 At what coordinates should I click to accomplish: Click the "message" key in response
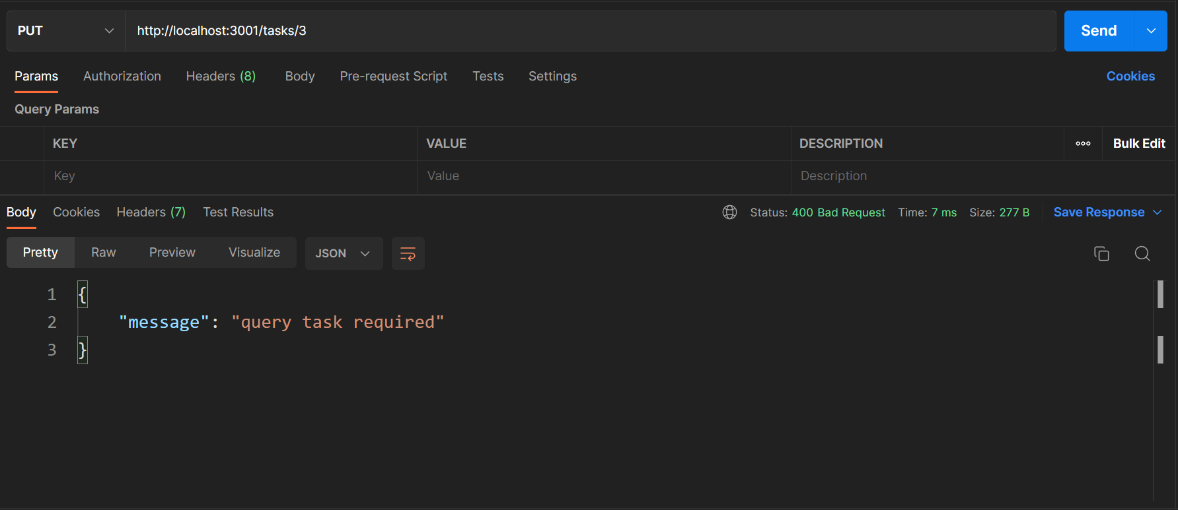click(164, 322)
